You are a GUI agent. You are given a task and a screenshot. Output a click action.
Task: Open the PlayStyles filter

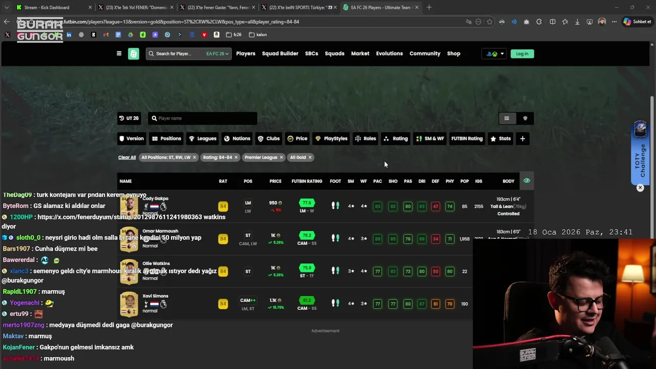[332, 139]
